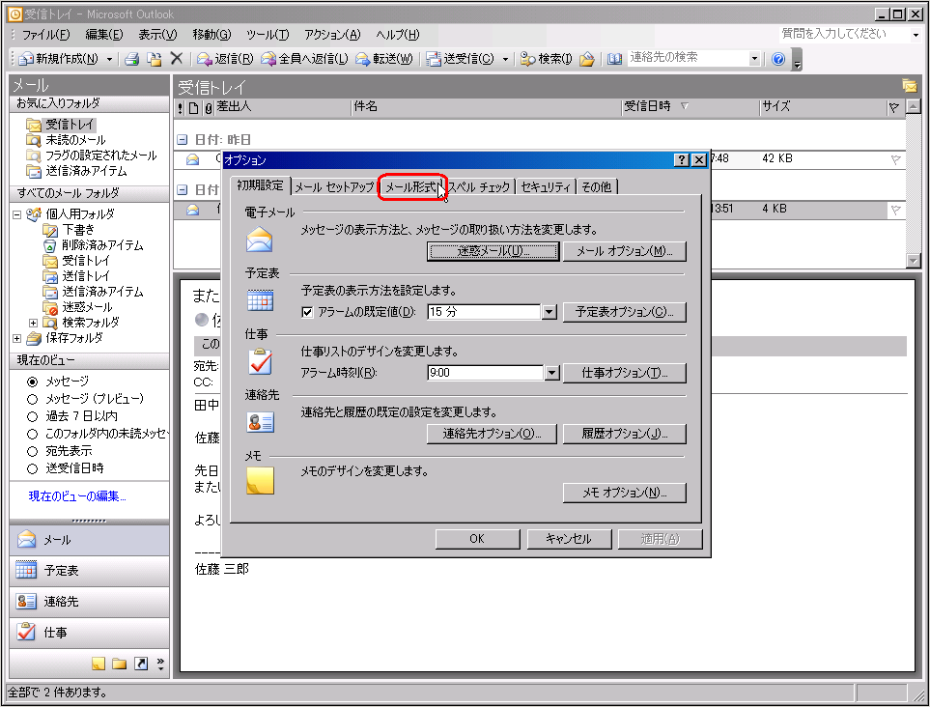Click the Shortcuts icon in navigation bar
930x707 pixels.
tap(141, 664)
